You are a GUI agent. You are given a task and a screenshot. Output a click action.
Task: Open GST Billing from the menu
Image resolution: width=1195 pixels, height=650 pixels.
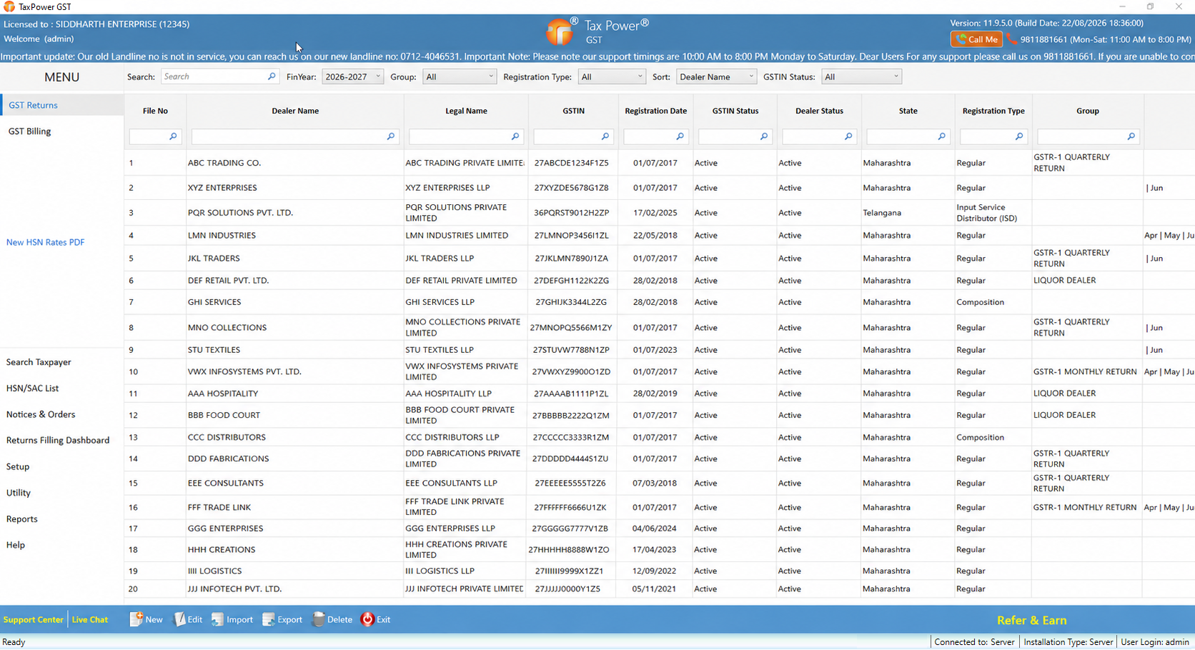point(30,131)
